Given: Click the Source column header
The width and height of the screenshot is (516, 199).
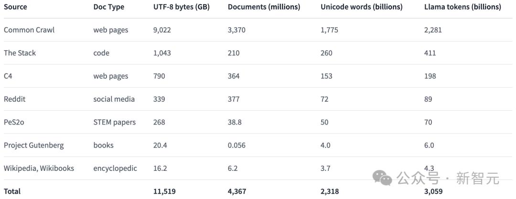Looking at the screenshot, I should pos(15,7).
